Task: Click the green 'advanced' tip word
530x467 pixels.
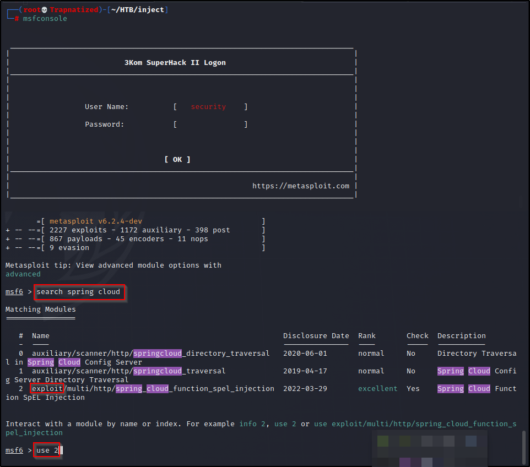Action: [x=23, y=274]
